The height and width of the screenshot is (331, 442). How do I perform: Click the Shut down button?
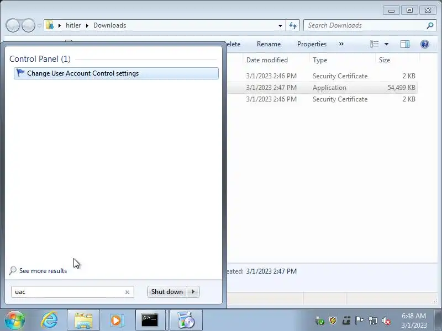point(167,292)
